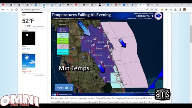Reload the weather.gov page

pos(12,10)
